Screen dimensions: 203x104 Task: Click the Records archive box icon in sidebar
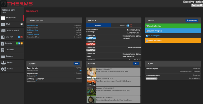point(3,56)
